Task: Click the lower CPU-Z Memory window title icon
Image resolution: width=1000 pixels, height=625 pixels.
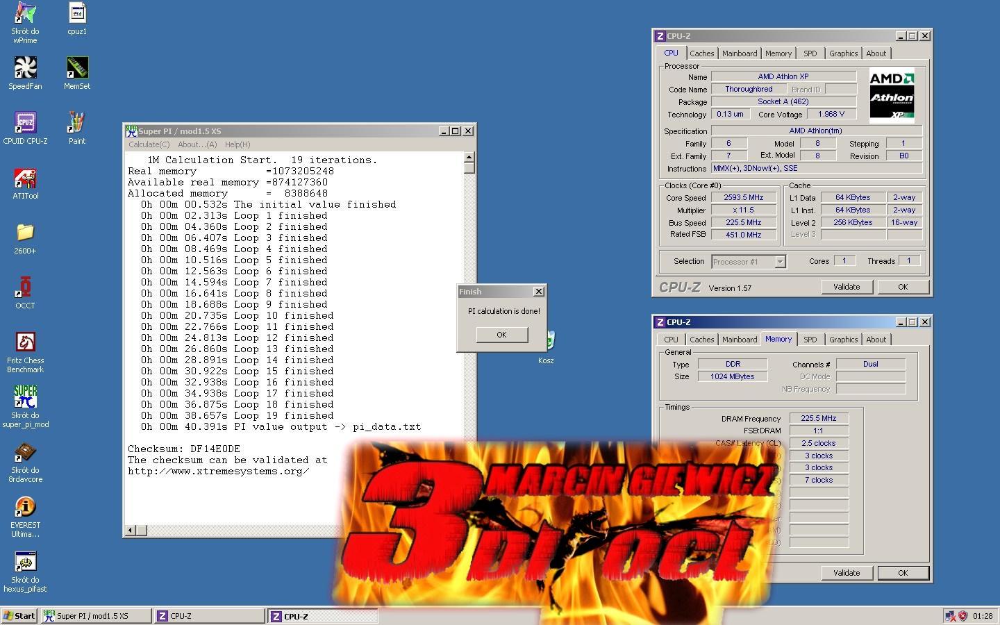Action: 660,322
